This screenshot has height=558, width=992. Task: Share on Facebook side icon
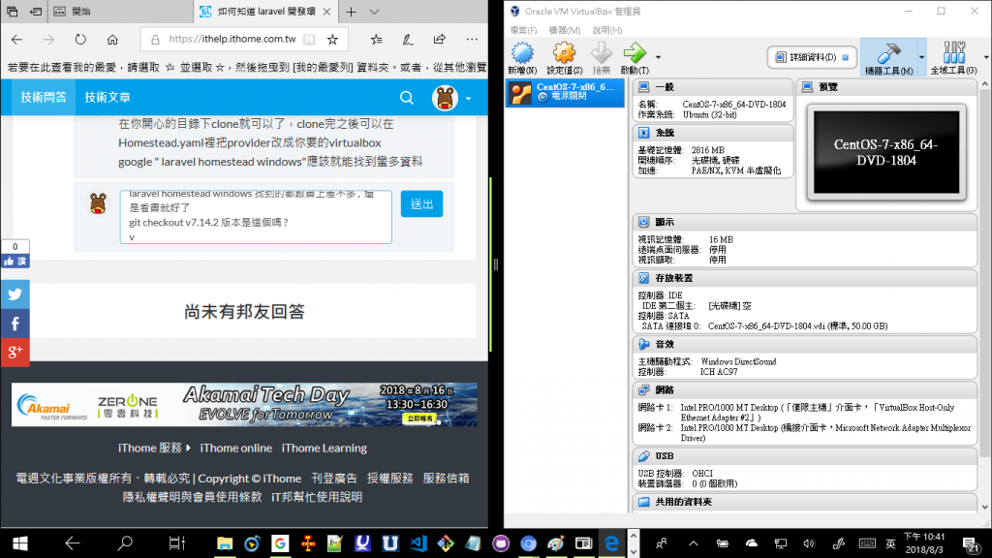[15, 324]
